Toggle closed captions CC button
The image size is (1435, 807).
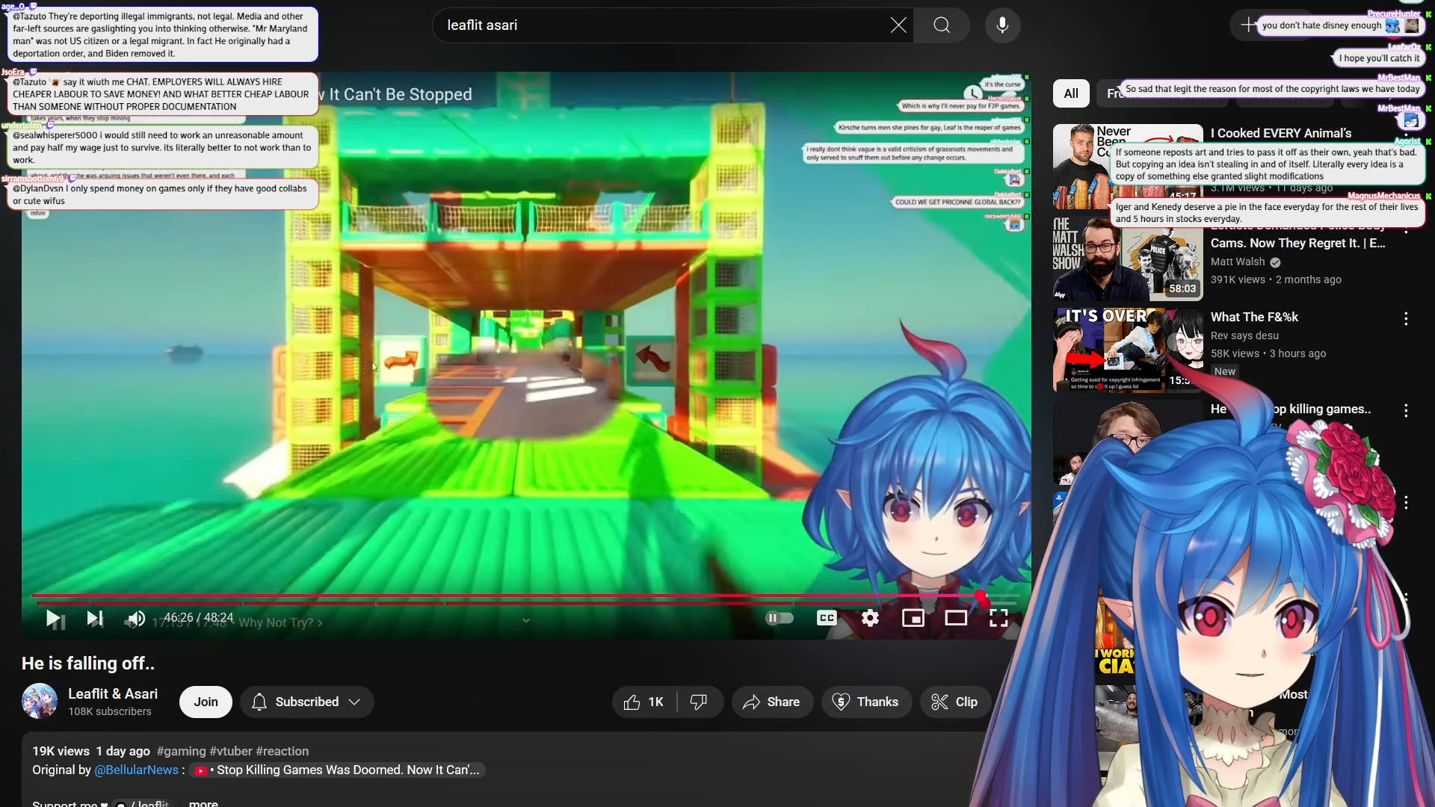[x=827, y=618]
